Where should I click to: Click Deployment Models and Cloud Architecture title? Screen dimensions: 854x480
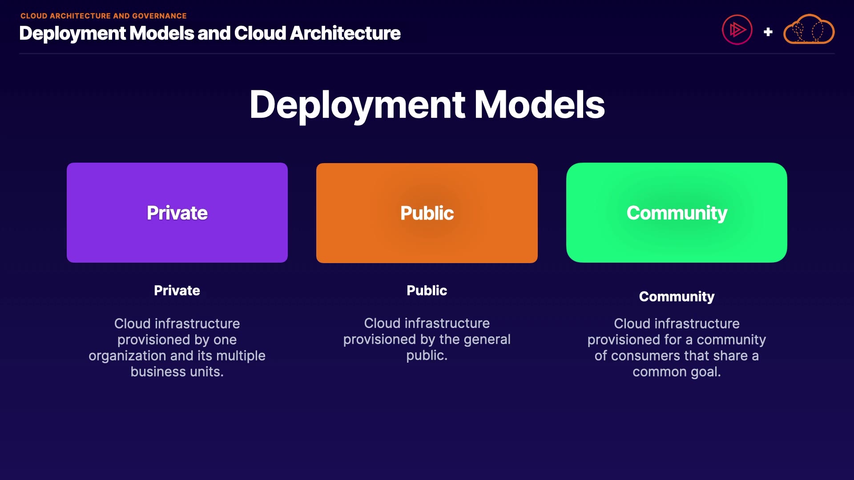pos(209,33)
